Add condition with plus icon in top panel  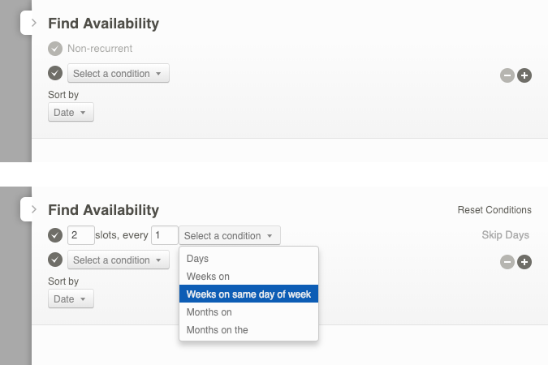(x=524, y=75)
